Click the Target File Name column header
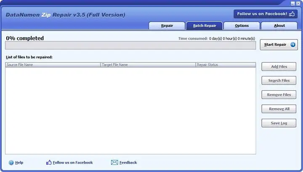Image resolution: width=303 pixels, height=172 pixels. coord(148,65)
